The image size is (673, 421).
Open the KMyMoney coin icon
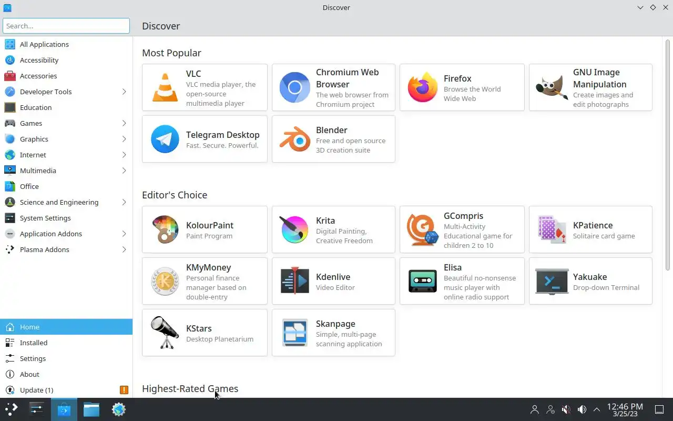165,281
